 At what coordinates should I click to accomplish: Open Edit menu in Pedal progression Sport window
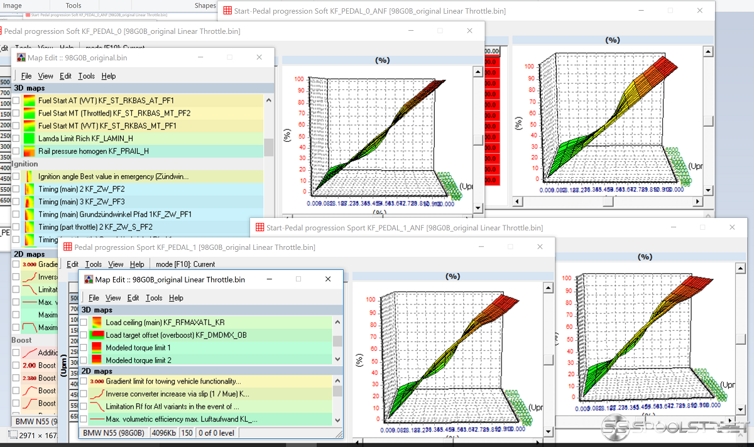tap(73, 264)
